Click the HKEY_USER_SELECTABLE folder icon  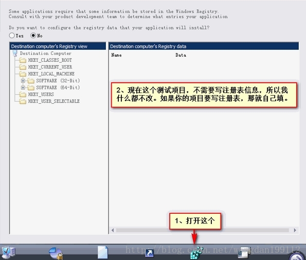tap(23, 101)
